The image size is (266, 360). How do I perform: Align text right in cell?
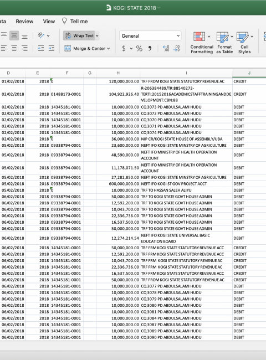[24, 48]
